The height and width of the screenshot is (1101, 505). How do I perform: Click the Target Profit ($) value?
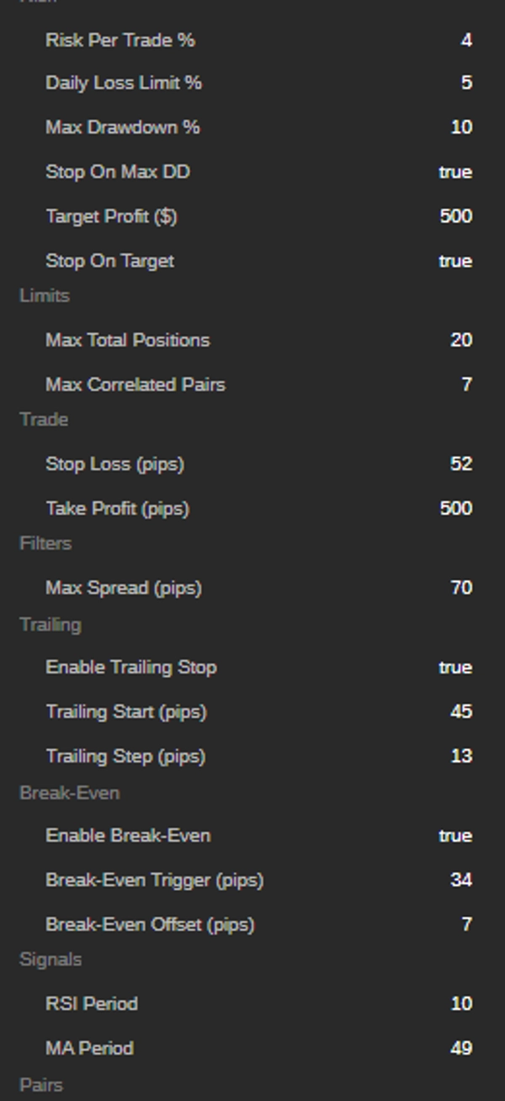455,216
